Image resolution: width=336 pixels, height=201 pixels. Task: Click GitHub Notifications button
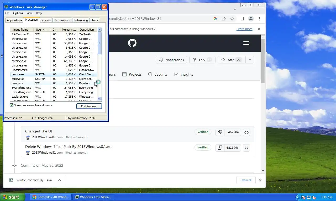171,60
